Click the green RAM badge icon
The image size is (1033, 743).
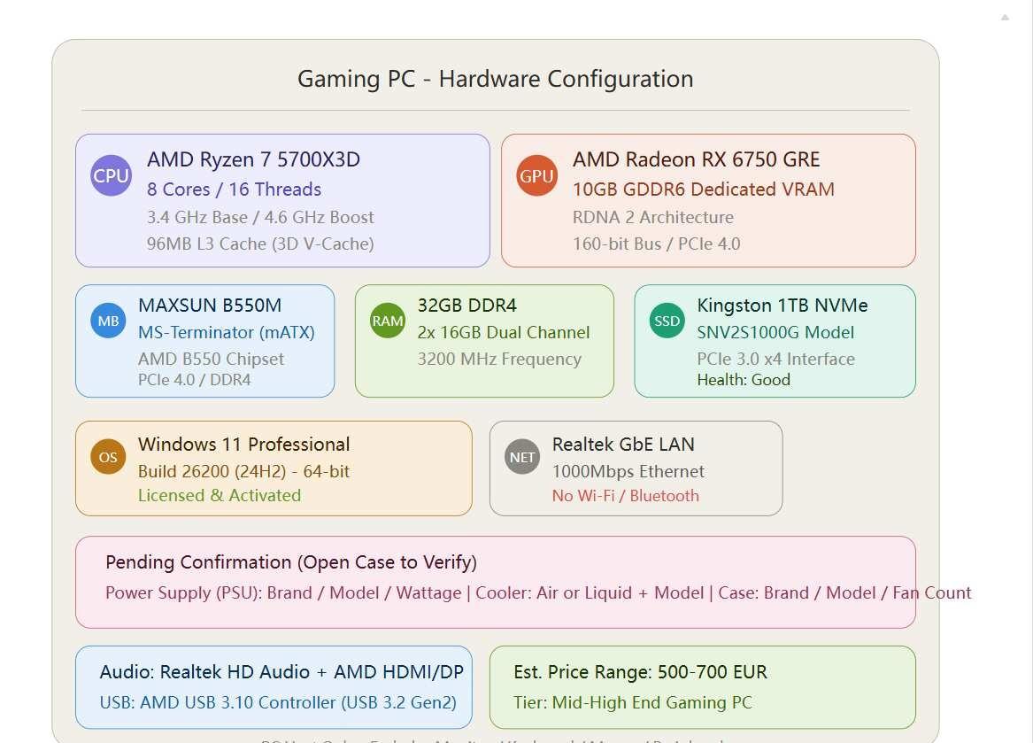coord(388,321)
